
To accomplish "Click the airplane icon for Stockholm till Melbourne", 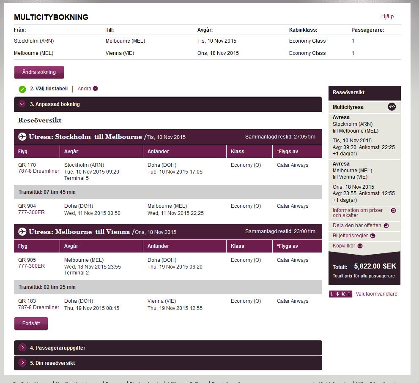I will click(x=22, y=137).
